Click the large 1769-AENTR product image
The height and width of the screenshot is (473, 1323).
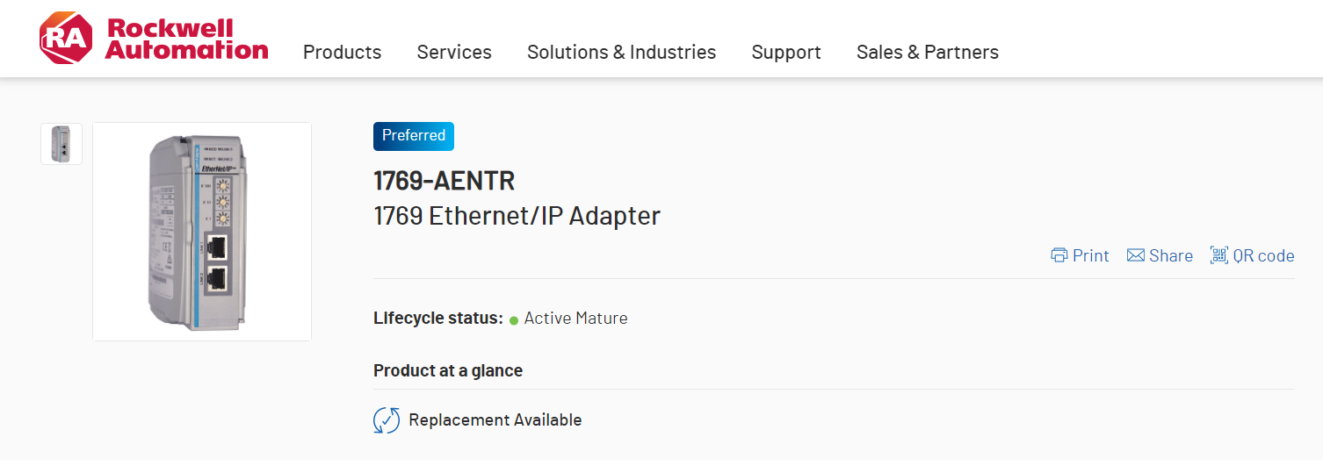tap(202, 232)
